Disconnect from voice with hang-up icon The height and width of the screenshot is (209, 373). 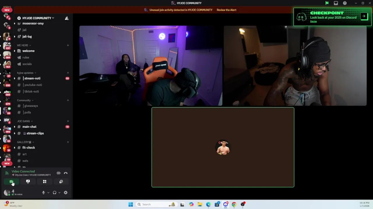point(66,173)
